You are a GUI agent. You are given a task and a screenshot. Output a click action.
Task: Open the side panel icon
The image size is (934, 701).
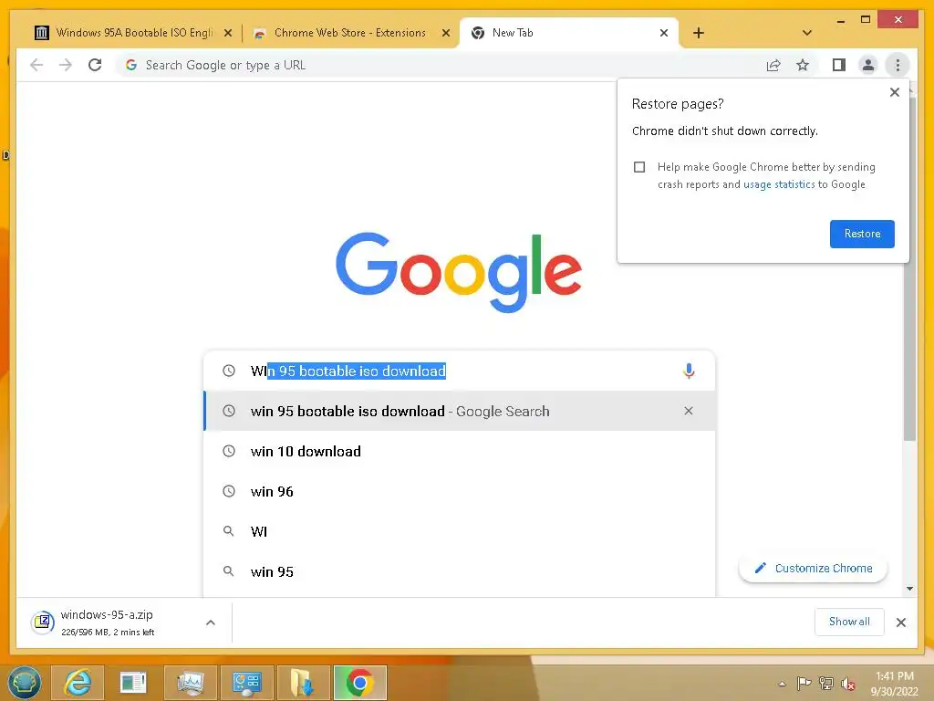839,65
